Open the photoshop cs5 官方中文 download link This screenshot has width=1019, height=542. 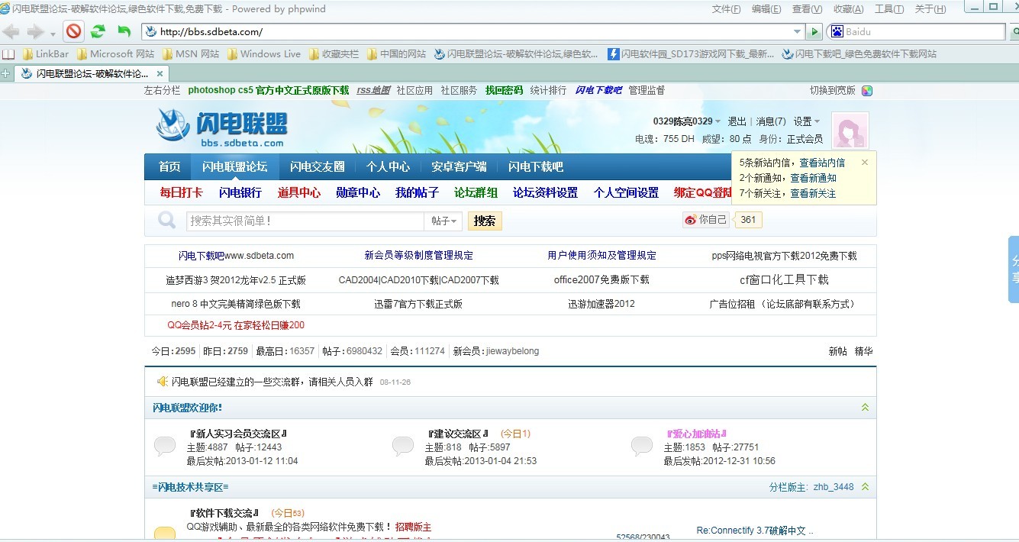269,90
